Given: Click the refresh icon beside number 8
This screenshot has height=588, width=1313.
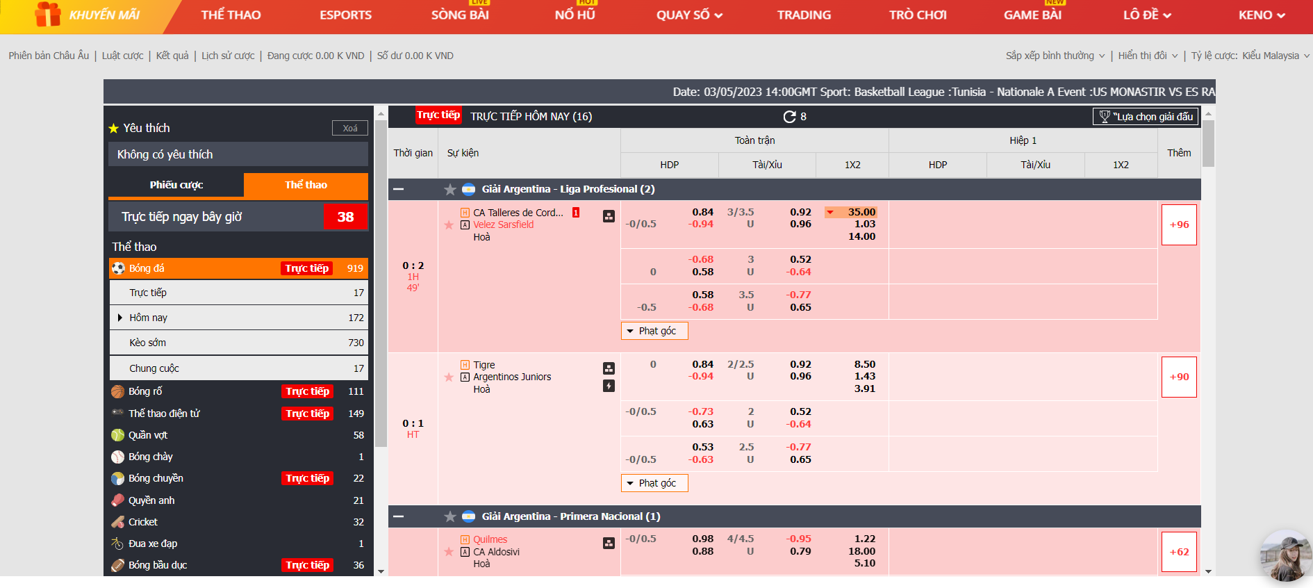Looking at the screenshot, I should [x=789, y=117].
